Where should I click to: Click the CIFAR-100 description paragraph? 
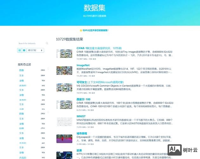125,105
